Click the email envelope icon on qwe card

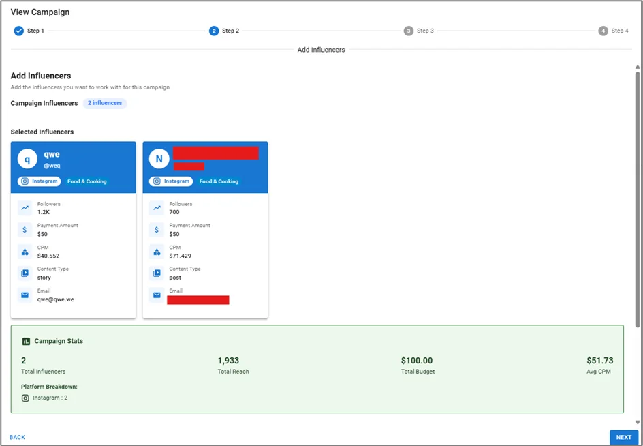pyautogui.click(x=25, y=295)
